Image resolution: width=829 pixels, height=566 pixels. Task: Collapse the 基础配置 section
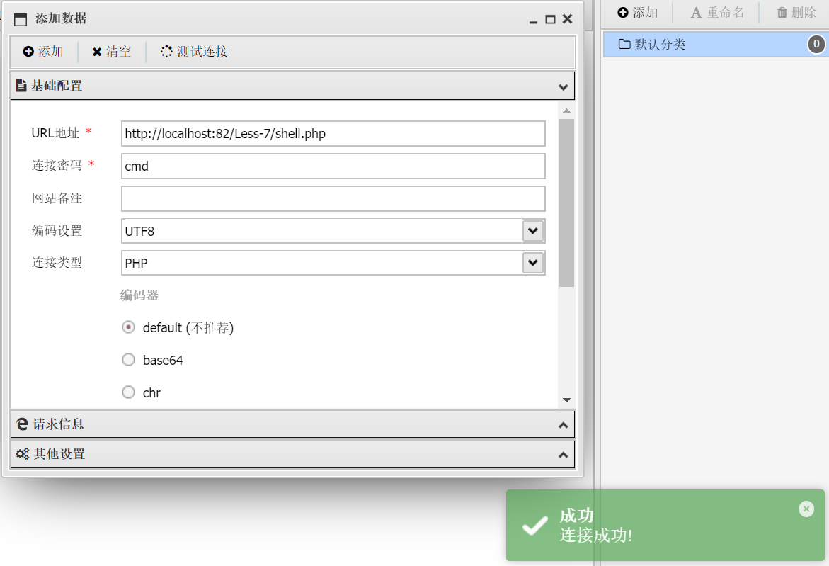coord(563,86)
